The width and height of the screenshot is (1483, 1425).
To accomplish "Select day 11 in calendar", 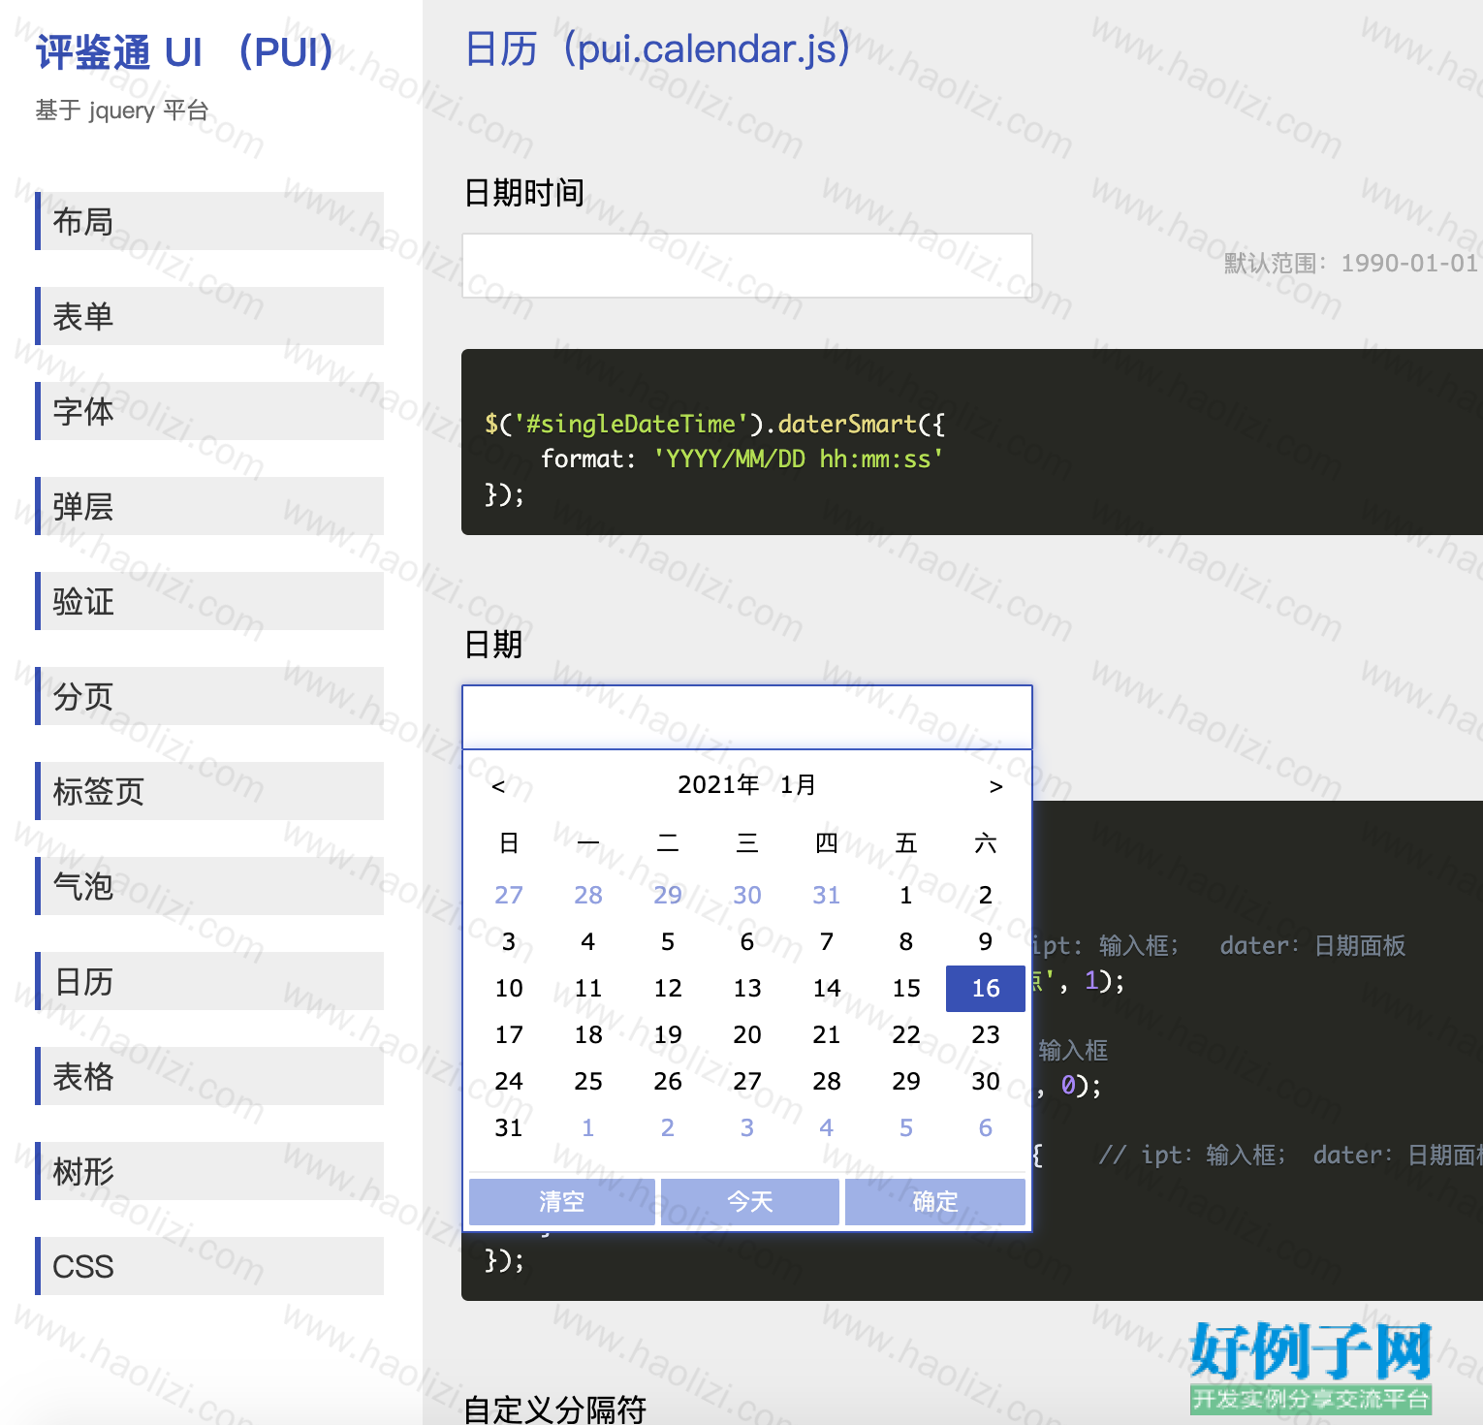I will [x=588, y=988].
